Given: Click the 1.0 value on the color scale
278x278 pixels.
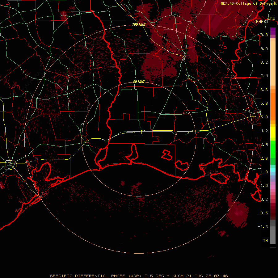Looking at the screenshot, I should (264, 186).
